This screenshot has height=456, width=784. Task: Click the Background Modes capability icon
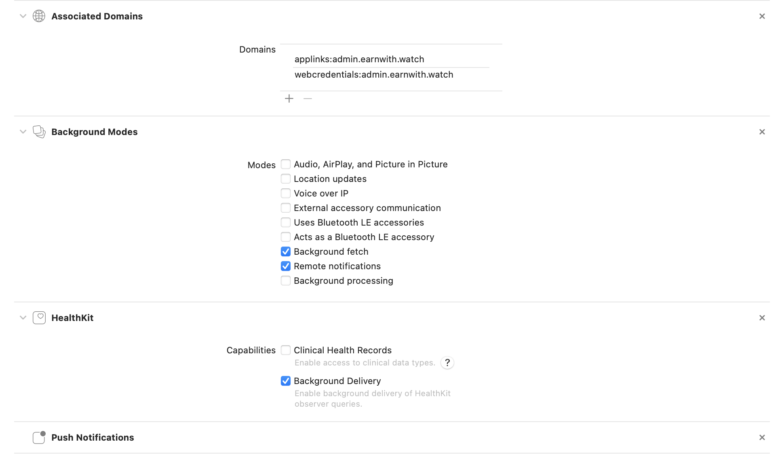click(x=39, y=132)
